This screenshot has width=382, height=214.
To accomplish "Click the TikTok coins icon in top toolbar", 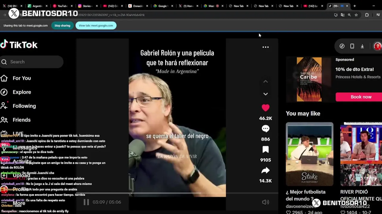I will tap(342, 46).
